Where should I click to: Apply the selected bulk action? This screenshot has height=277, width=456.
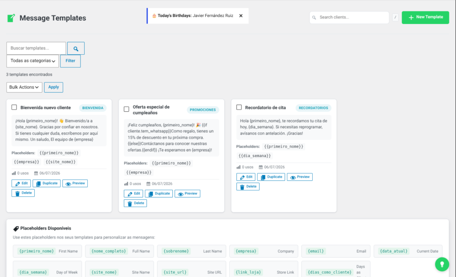point(53,87)
